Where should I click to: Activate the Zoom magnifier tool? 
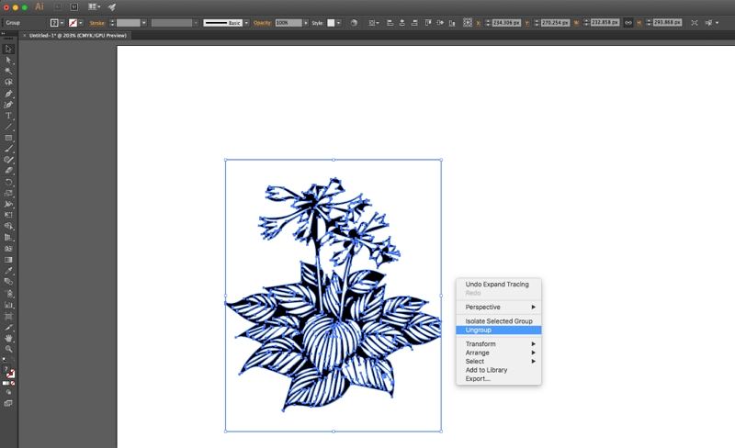[x=9, y=349]
